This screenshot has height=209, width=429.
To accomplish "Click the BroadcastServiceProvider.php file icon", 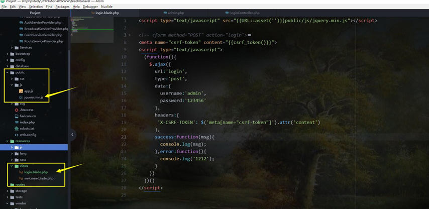I will 21,29.
